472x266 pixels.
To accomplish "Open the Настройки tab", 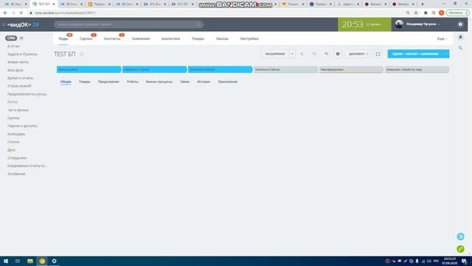I will click(249, 39).
